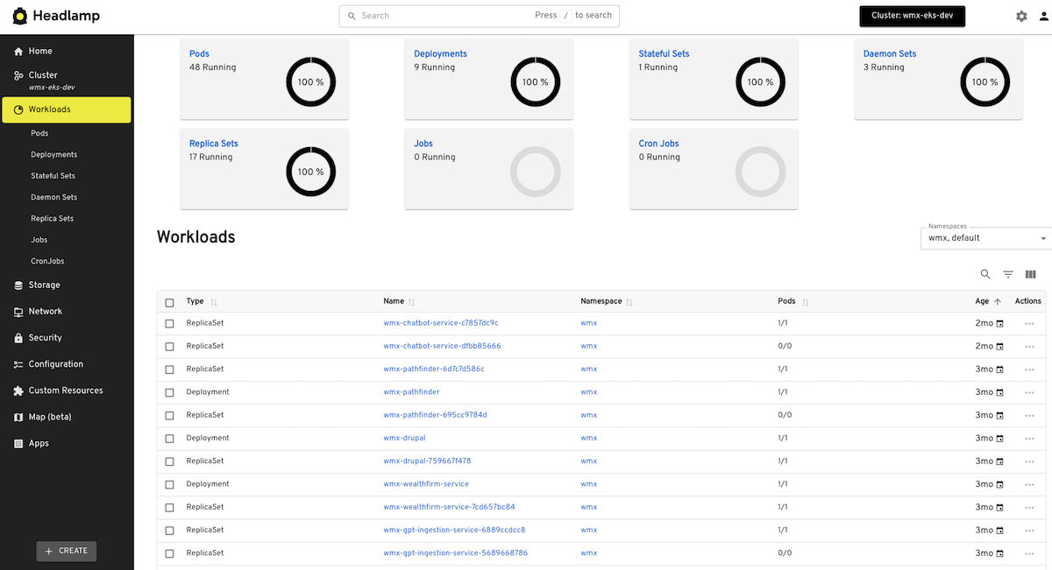This screenshot has height=570, width=1052.
Task: Click the Network sidebar icon
Action: [x=18, y=312]
